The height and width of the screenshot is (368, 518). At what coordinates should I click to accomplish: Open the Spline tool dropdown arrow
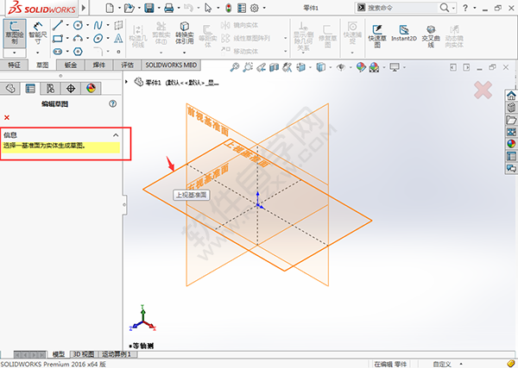(108, 25)
